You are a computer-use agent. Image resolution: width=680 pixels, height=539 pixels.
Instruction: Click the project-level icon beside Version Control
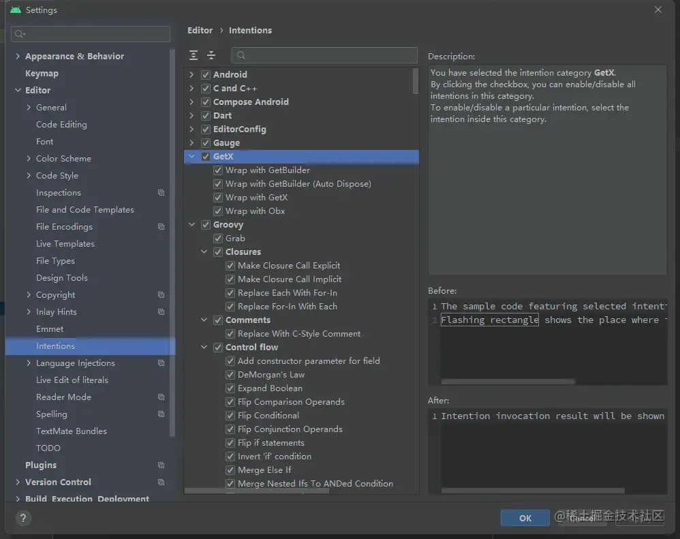click(161, 482)
